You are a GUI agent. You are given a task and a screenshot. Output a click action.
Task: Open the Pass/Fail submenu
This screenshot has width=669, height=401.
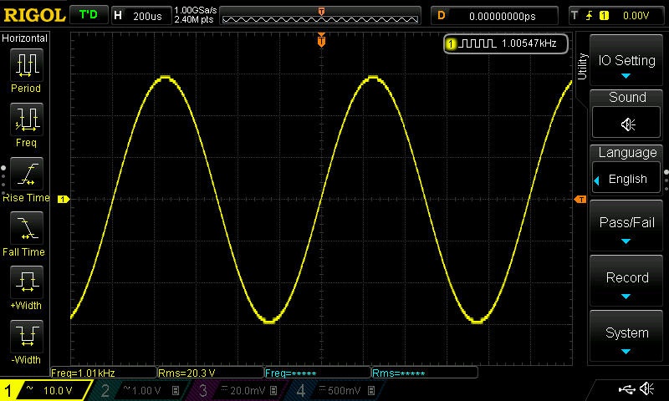point(627,228)
